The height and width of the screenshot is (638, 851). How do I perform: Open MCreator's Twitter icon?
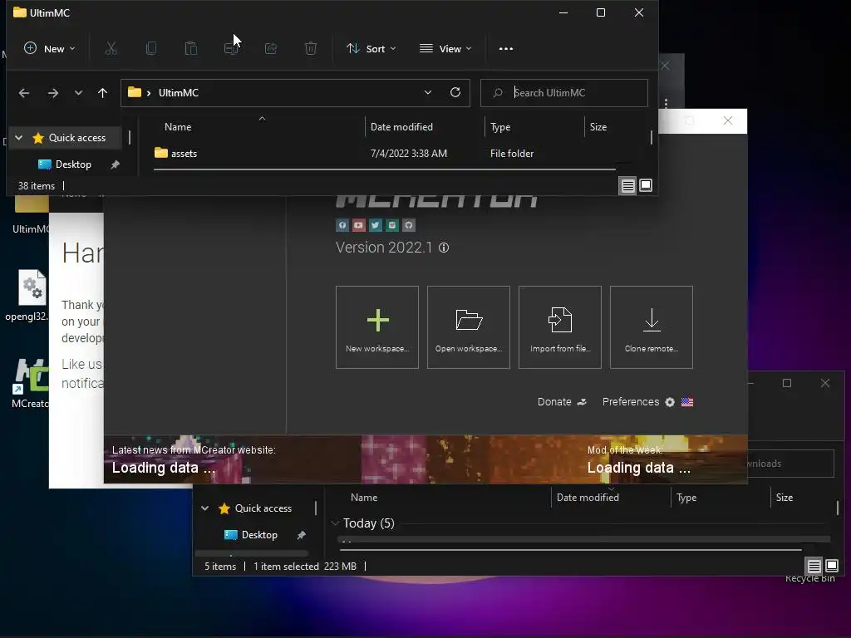(x=376, y=225)
